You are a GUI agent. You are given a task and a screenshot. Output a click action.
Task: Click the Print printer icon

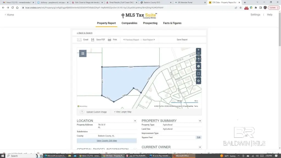(x=109, y=40)
